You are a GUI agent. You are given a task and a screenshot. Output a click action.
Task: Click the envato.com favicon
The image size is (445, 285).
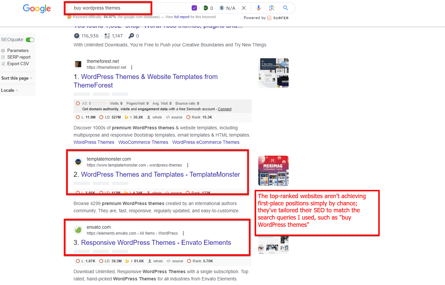click(78, 230)
